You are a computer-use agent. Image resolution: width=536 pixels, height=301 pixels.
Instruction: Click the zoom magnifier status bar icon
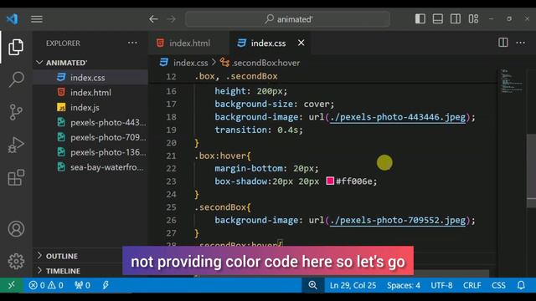tap(312, 285)
